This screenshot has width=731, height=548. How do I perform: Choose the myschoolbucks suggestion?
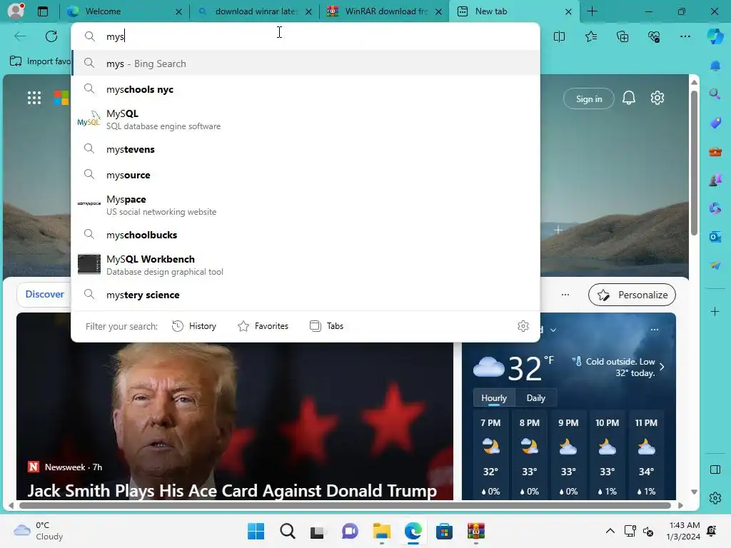[x=306, y=235]
